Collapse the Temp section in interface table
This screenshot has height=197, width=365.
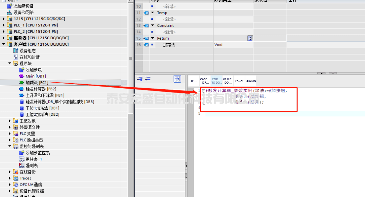tap(152, 13)
